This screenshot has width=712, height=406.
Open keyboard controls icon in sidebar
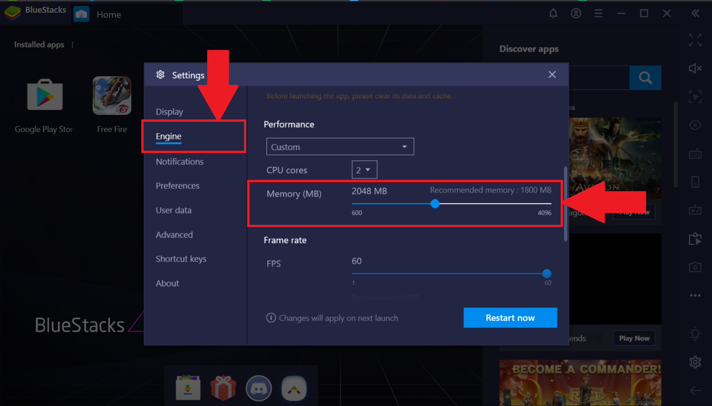pyautogui.click(x=695, y=154)
